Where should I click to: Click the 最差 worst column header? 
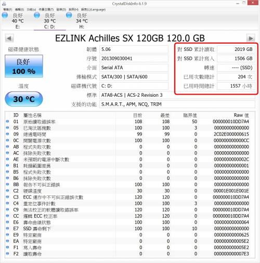coord(165,115)
